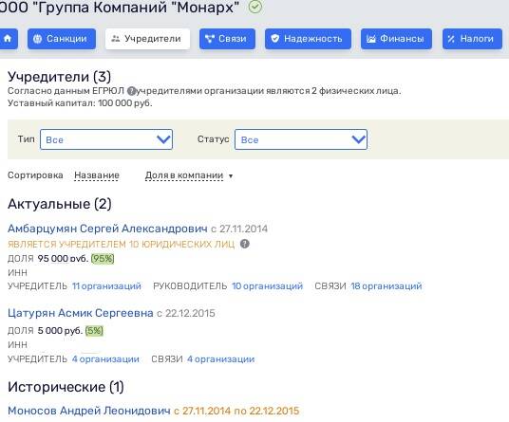The height and width of the screenshot is (422, 509).
Task: Open Цатурян Асмик Сергеевна profile
Action: (81, 313)
